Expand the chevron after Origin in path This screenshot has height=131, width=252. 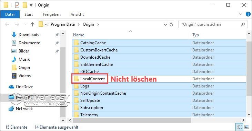click(x=98, y=24)
